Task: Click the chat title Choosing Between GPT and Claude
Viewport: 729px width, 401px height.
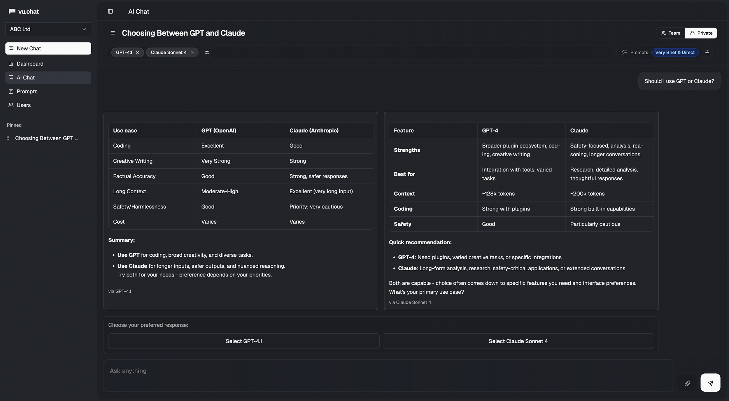Action: 183,33
